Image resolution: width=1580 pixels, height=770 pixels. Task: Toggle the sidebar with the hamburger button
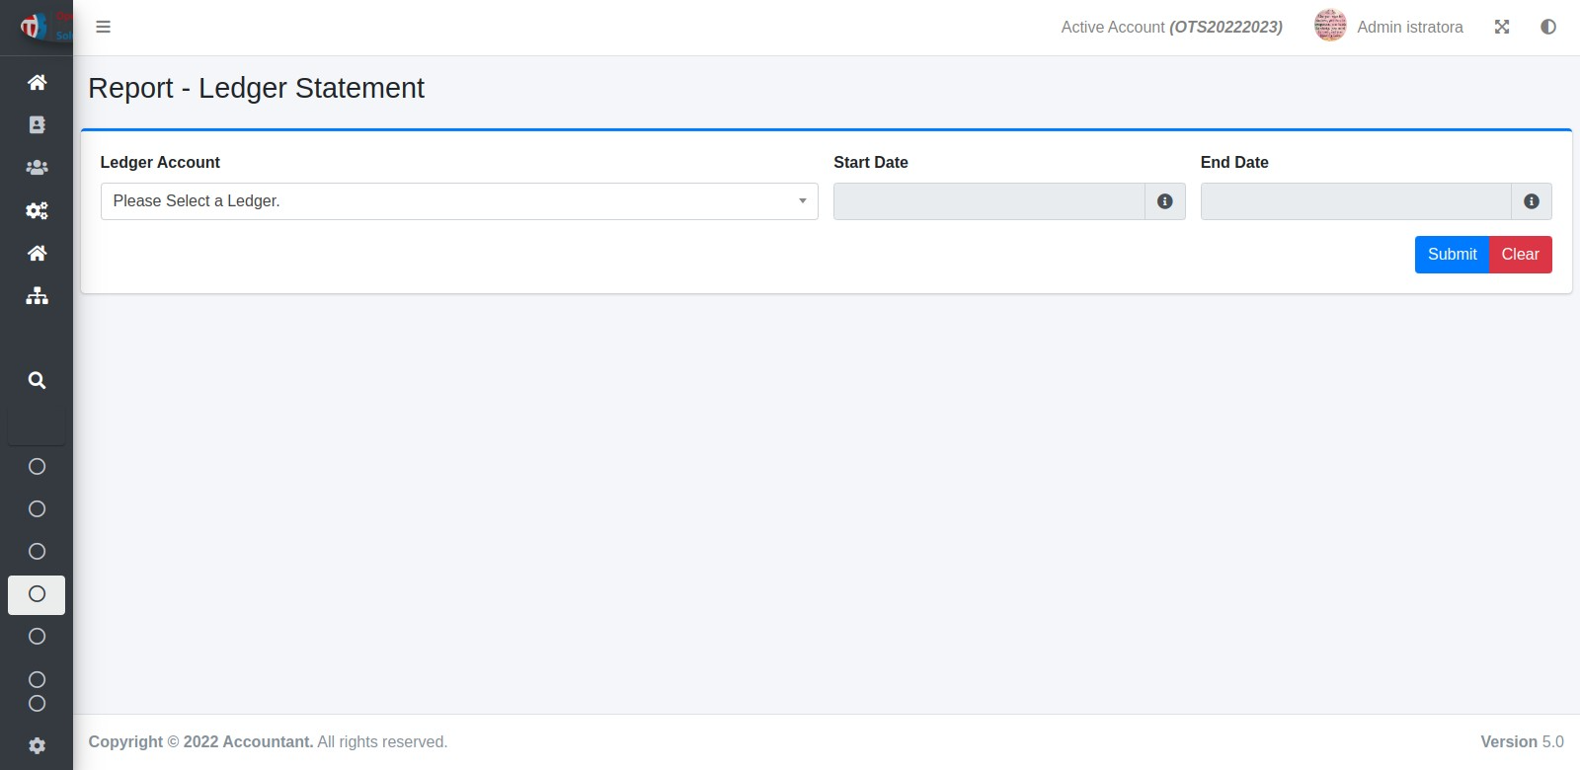103,27
